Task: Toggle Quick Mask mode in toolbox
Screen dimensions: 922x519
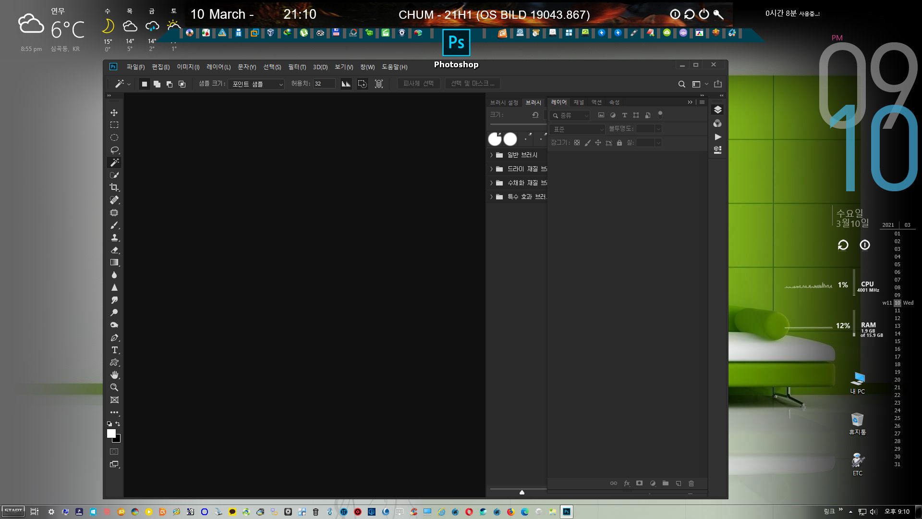Action: tap(114, 452)
